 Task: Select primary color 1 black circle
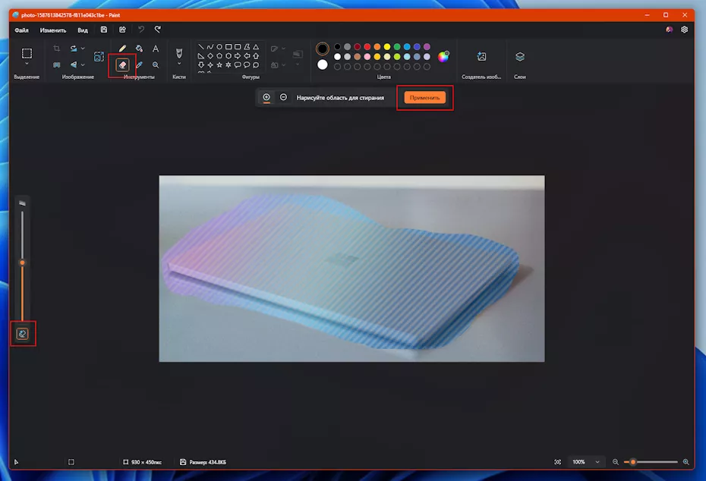pyautogui.click(x=323, y=49)
